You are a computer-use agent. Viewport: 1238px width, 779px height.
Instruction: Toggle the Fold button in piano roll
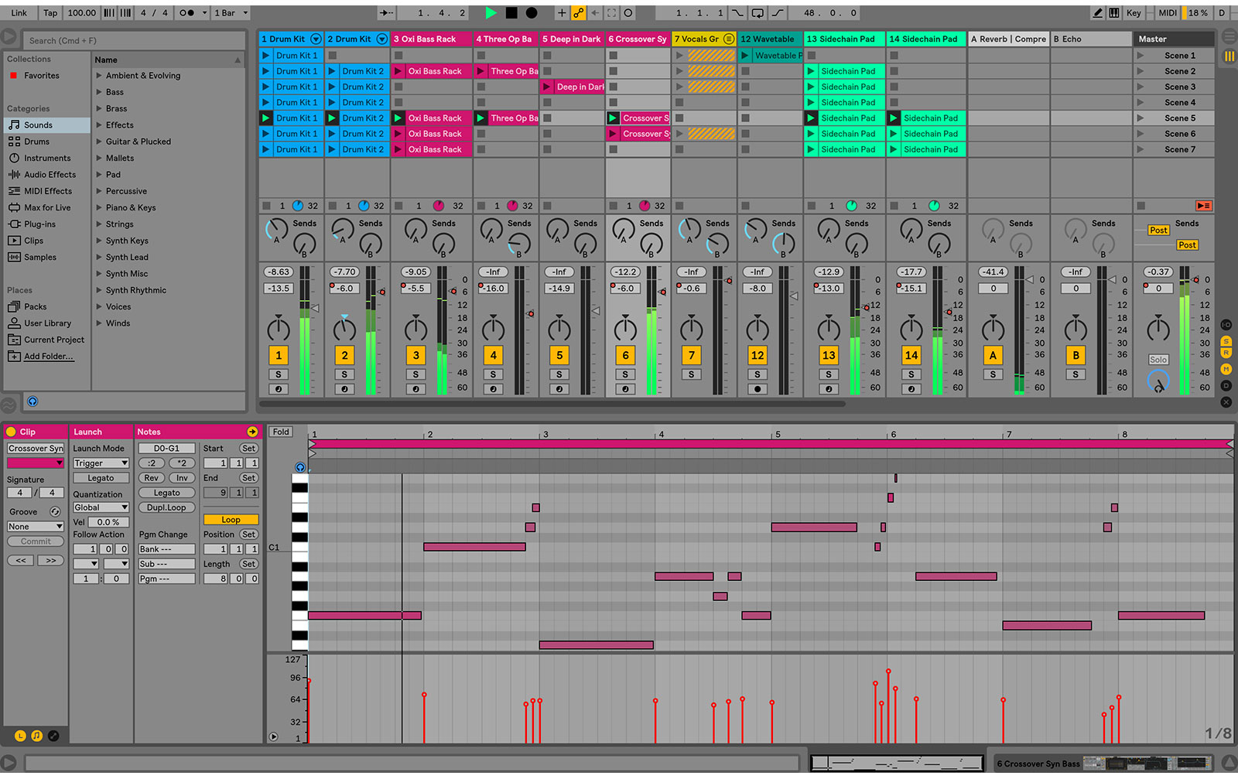(x=281, y=432)
